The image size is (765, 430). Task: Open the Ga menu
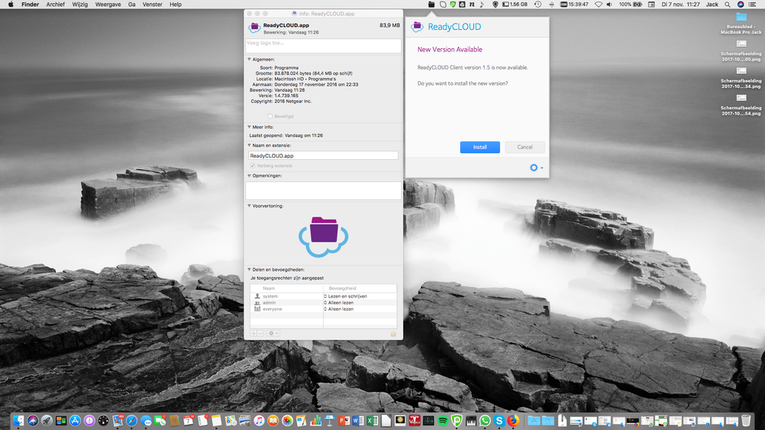(132, 5)
